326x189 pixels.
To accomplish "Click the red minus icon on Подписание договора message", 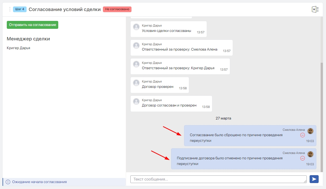I will pos(303,158).
